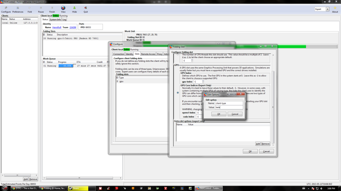
Task: Select the Slots tab in Configure
Action: (x=137, y=54)
